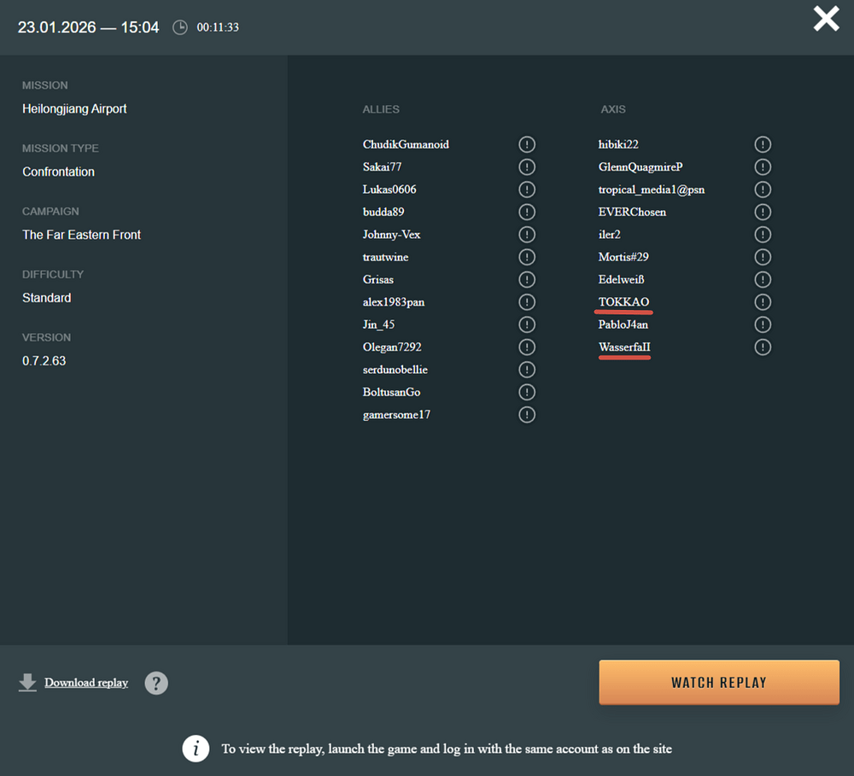Click exclamation icon next to TOKKAO
Viewport: 854px width, 776px height.
click(x=763, y=302)
